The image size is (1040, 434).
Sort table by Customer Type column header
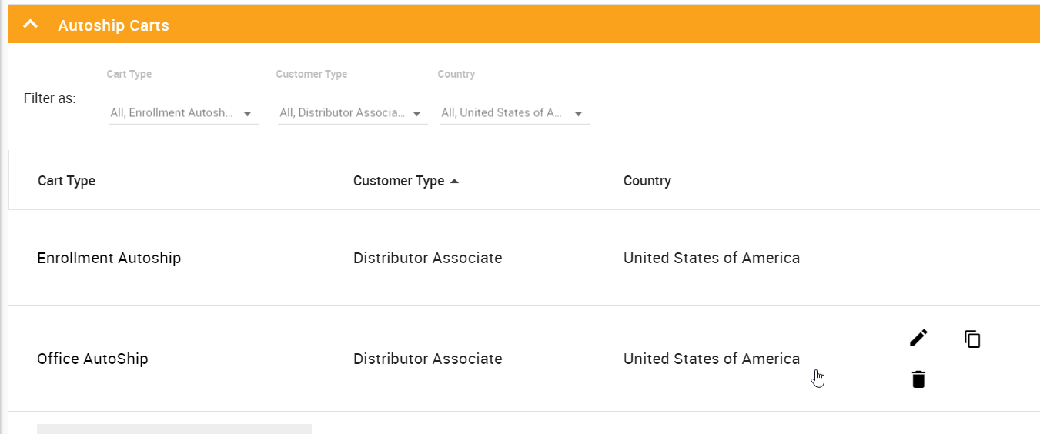click(x=399, y=181)
